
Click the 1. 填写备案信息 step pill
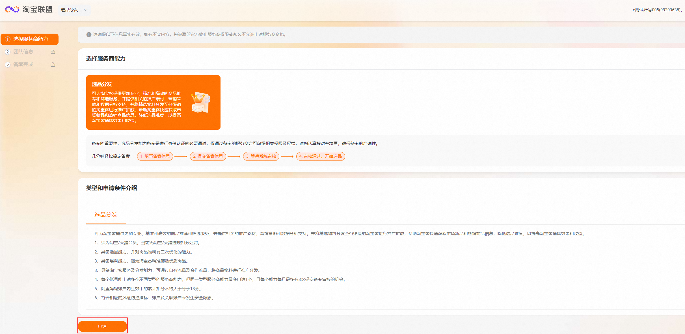tap(155, 156)
